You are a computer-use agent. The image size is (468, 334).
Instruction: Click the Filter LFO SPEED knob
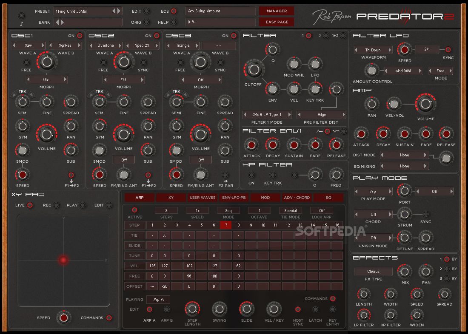click(405, 50)
